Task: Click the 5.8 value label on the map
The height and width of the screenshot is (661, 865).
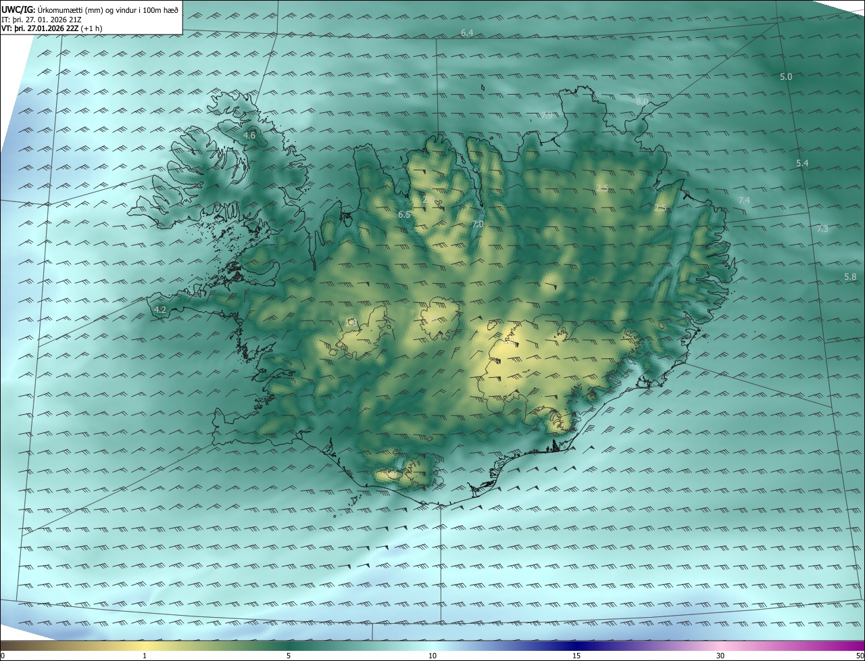Action: pos(850,277)
